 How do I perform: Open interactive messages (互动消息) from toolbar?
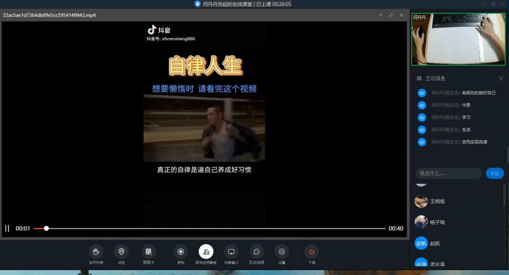point(257,252)
